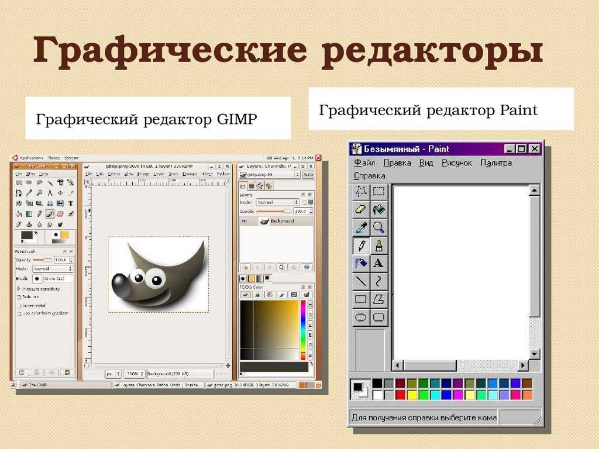The width and height of the screenshot is (599, 449).
Task: Choose the Ellipse tool in Paint
Action: pos(361,317)
